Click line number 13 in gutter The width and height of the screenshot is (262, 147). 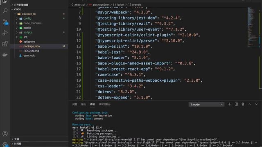[x=79, y=46]
